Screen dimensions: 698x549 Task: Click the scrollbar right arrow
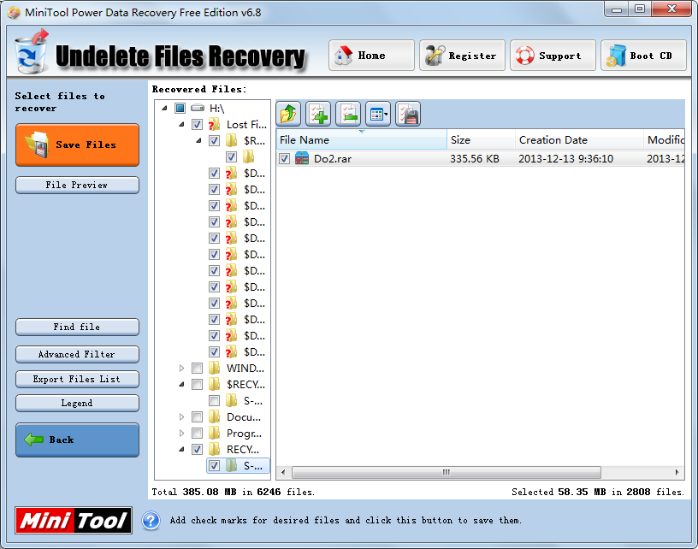pos(677,472)
